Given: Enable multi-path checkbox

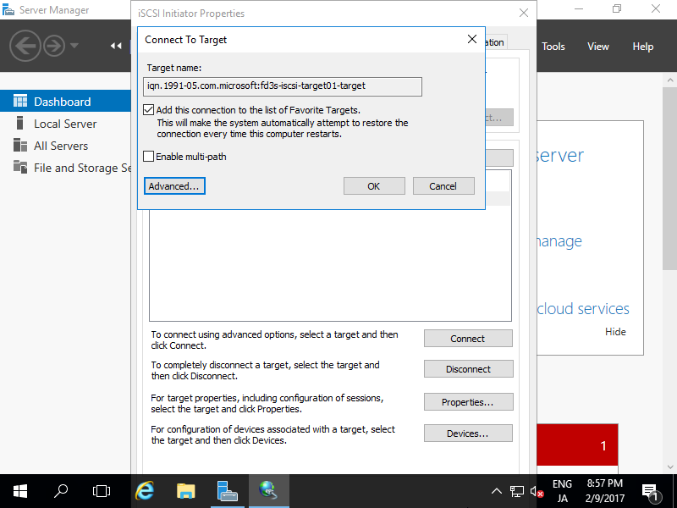Looking at the screenshot, I should pyautogui.click(x=149, y=157).
